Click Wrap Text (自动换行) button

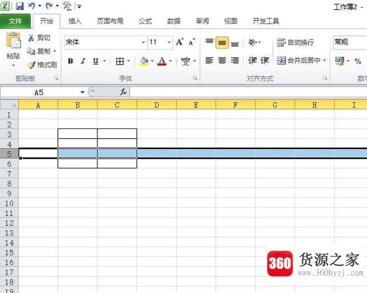[295, 42]
